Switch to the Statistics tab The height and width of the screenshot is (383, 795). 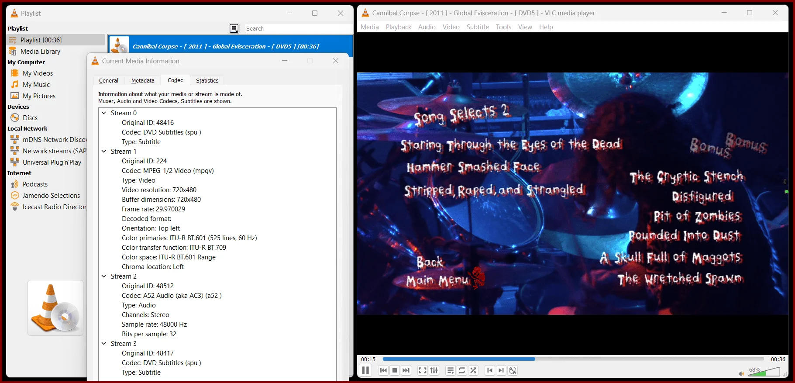pyautogui.click(x=207, y=80)
